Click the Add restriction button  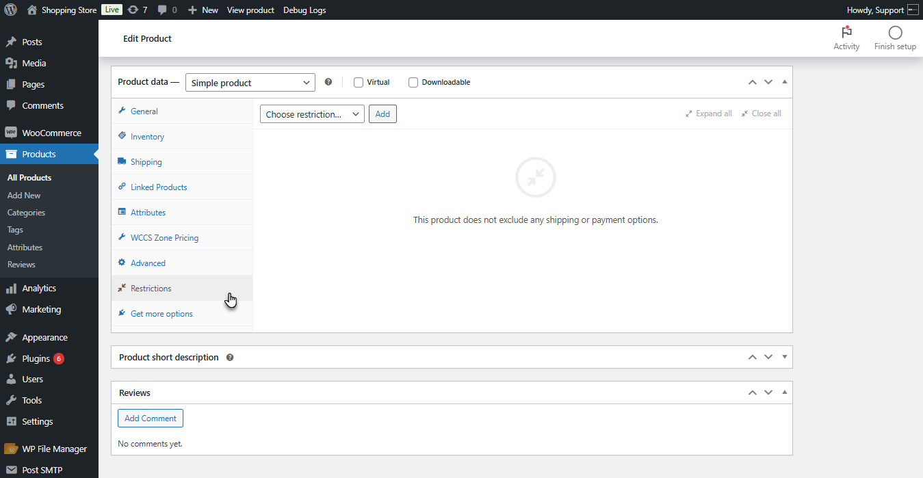(x=382, y=114)
